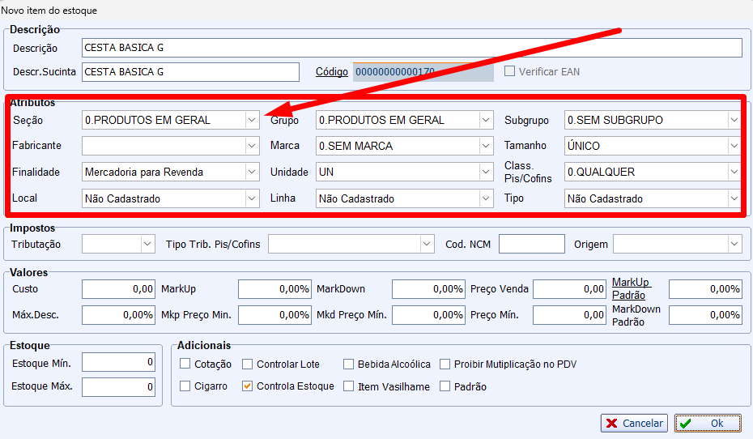Viewport: 753px width, 439px height.
Task: Open the Fabricante dropdown list
Action: click(x=251, y=146)
